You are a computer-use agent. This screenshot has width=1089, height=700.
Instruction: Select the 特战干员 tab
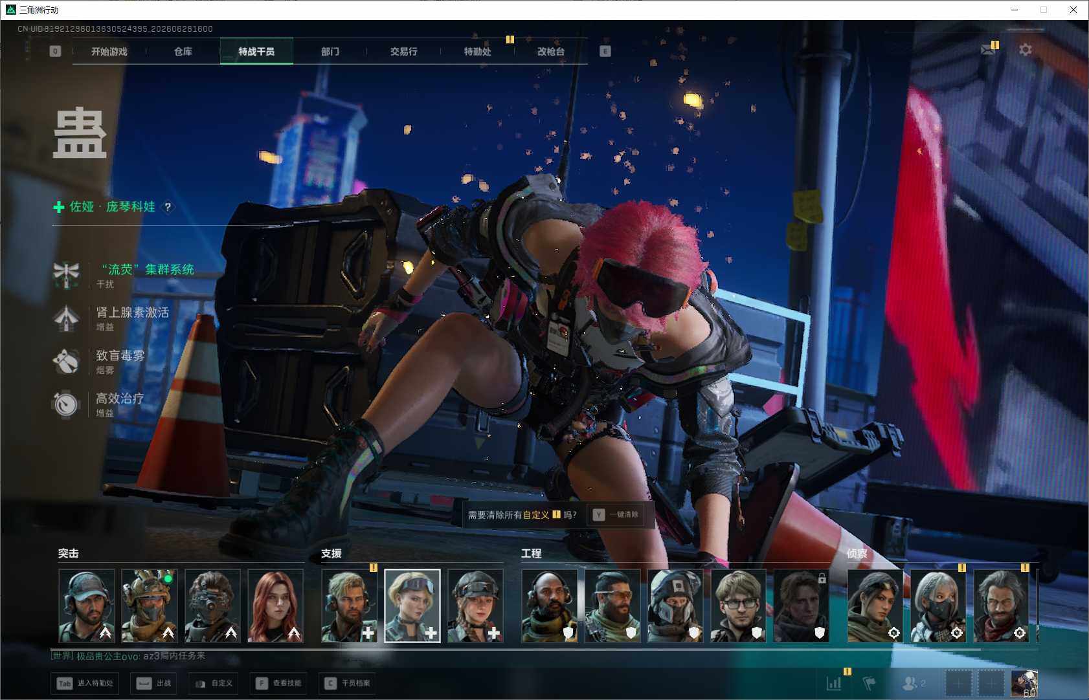coord(256,52)
